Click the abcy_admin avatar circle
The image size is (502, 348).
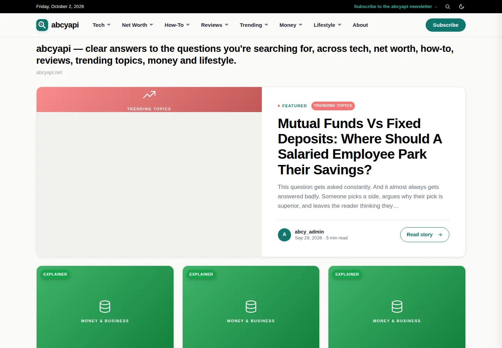(x=284, y=235)
